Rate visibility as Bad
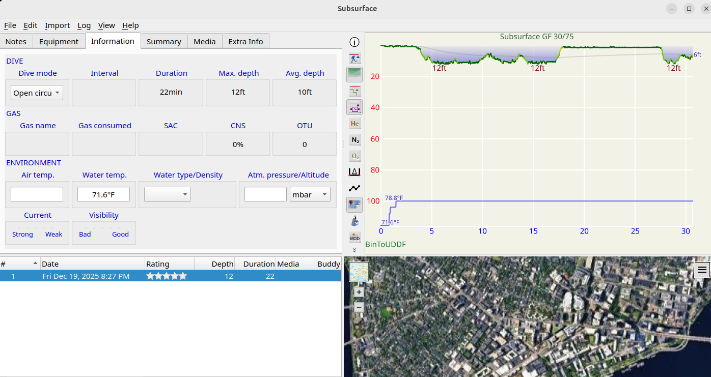 [x=85, y=234]
